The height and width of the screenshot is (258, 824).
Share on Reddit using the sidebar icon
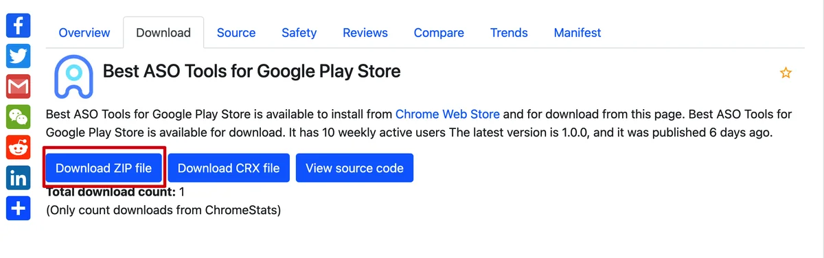click(x=19, y=148)
